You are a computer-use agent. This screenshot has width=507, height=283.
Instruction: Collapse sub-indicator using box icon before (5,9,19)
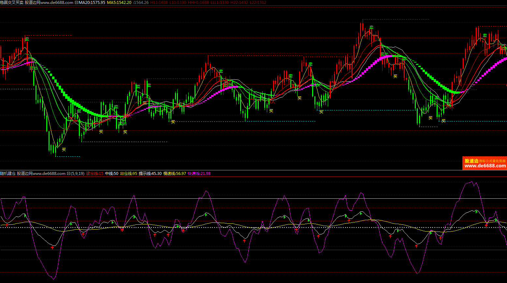pos(68,174)
